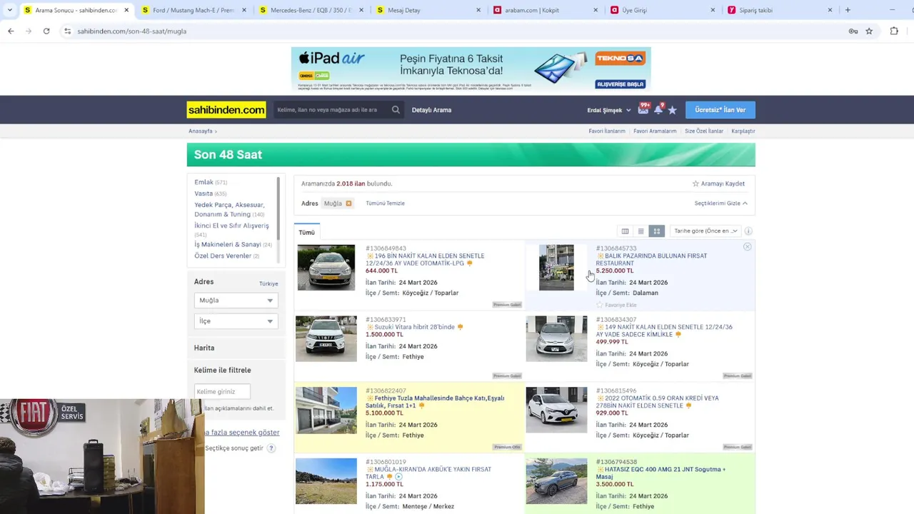Open Detaylı Arama link
This screenshot has height=514, width=914.
click(x=431, y=110)
